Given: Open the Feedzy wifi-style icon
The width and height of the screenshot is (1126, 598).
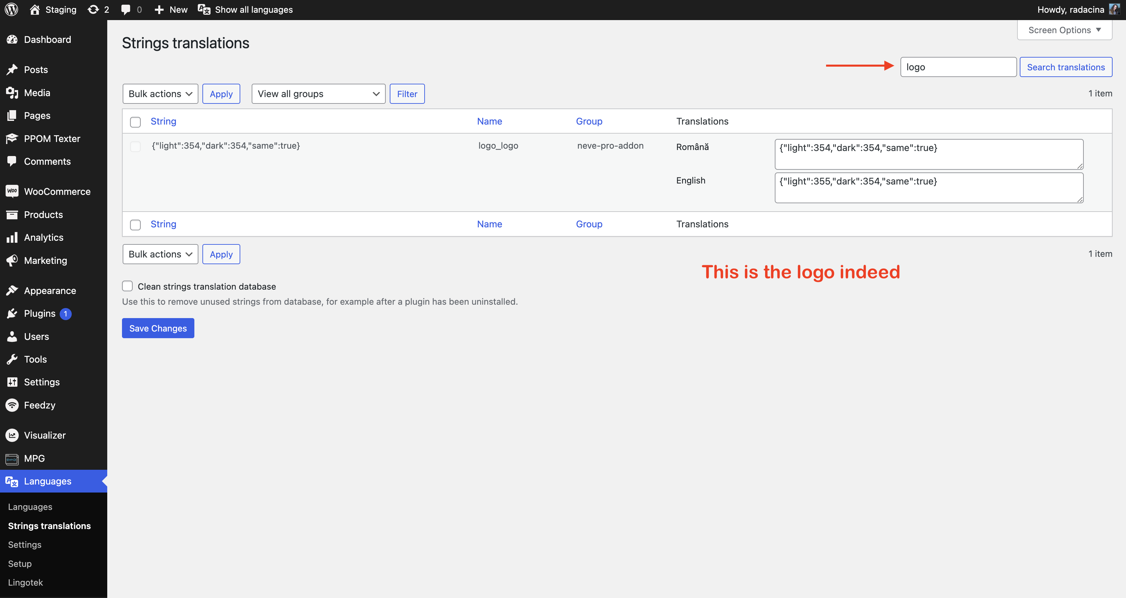Looking at the screenshot, I should point(12,404).
